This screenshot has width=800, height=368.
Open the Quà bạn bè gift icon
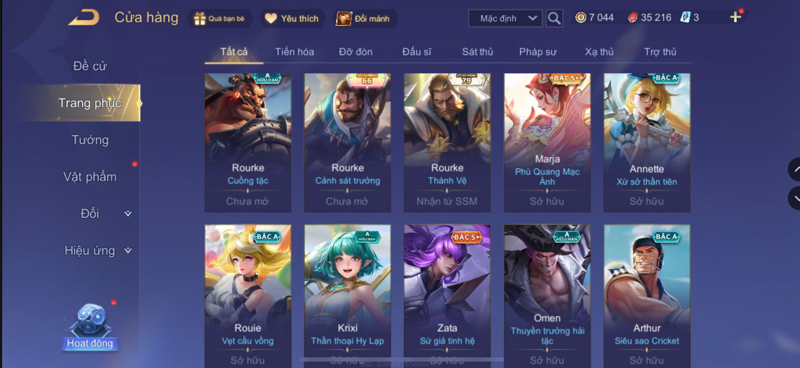200,19
